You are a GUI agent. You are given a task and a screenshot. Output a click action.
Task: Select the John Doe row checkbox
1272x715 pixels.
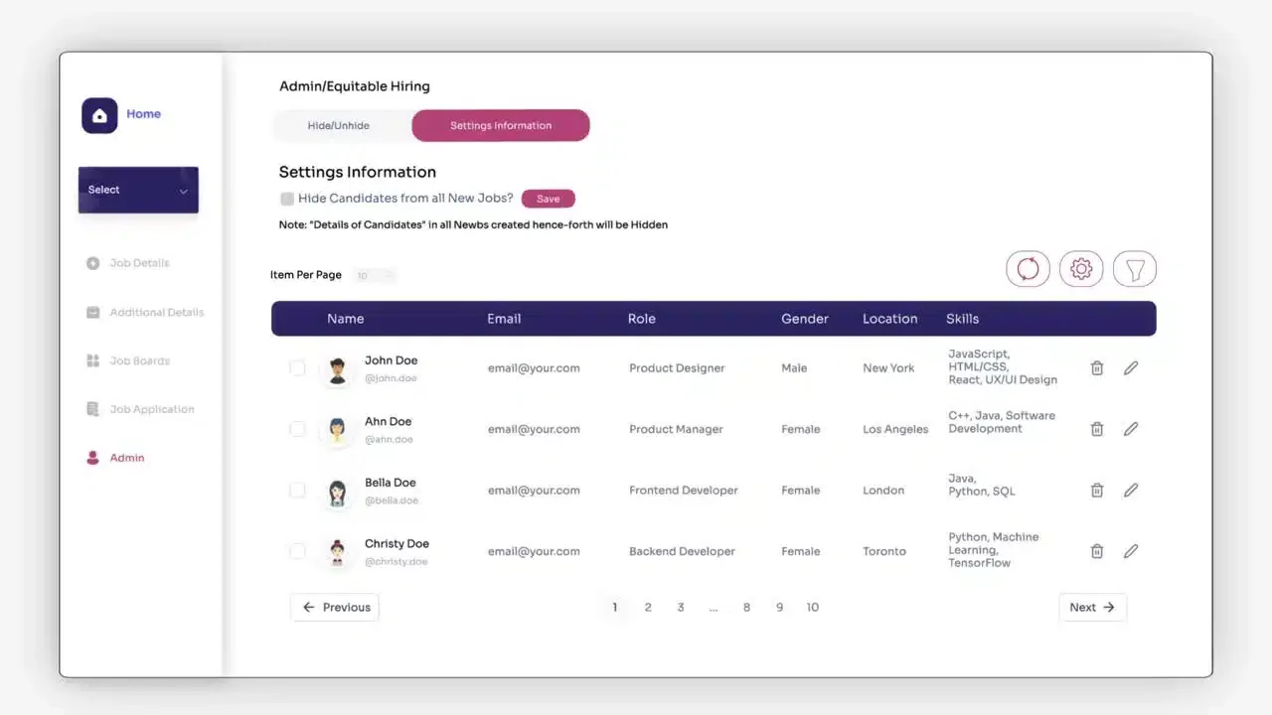[297, 368]
